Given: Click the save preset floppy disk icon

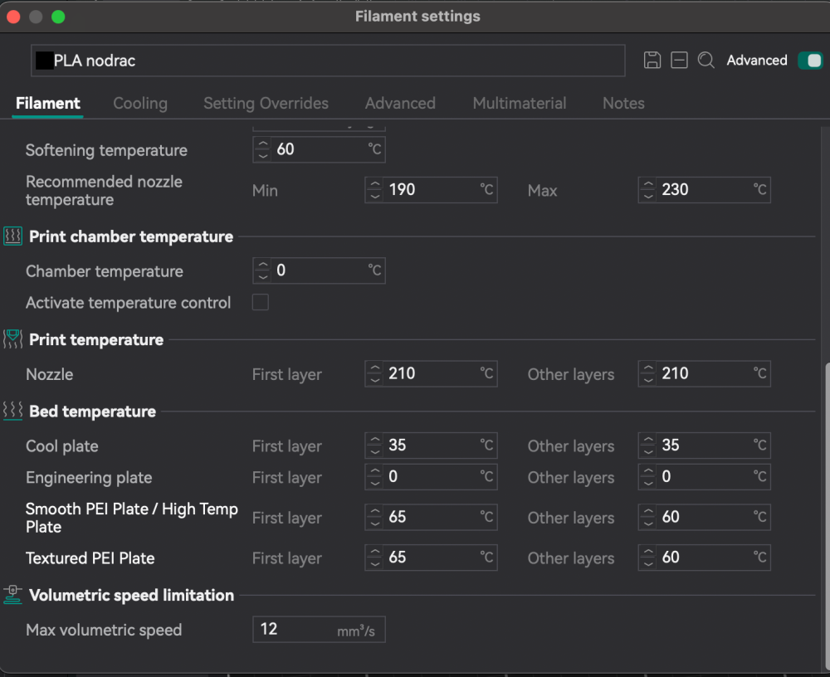Looking at the screenshot, I should pyautogui.click(x=652, y=61).
